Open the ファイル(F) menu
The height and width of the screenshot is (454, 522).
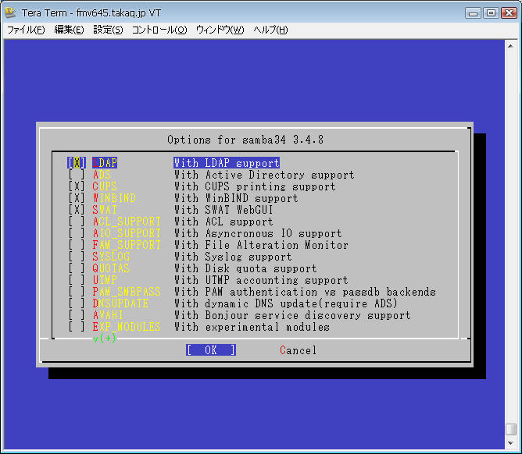pos(26,30)
